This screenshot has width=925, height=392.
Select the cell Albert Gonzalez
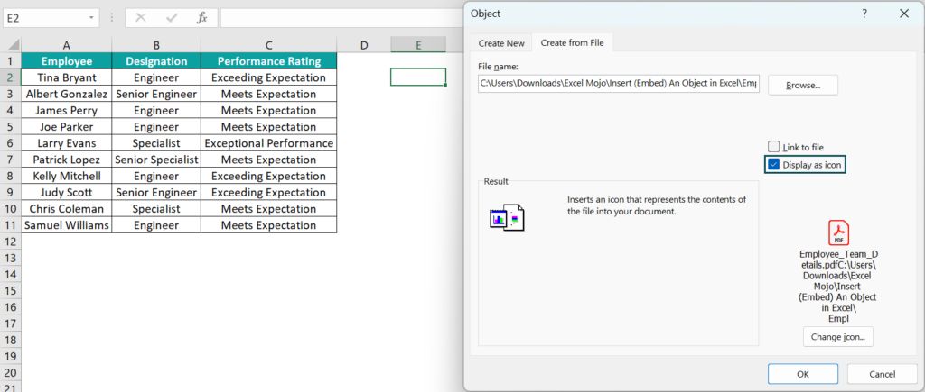67,95
